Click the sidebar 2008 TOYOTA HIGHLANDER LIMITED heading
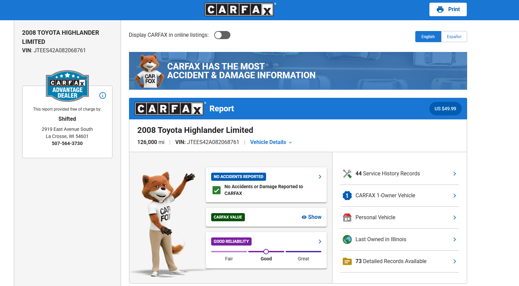Image resolution: width=519 pixels, height=286 pixels. [61, 37]
